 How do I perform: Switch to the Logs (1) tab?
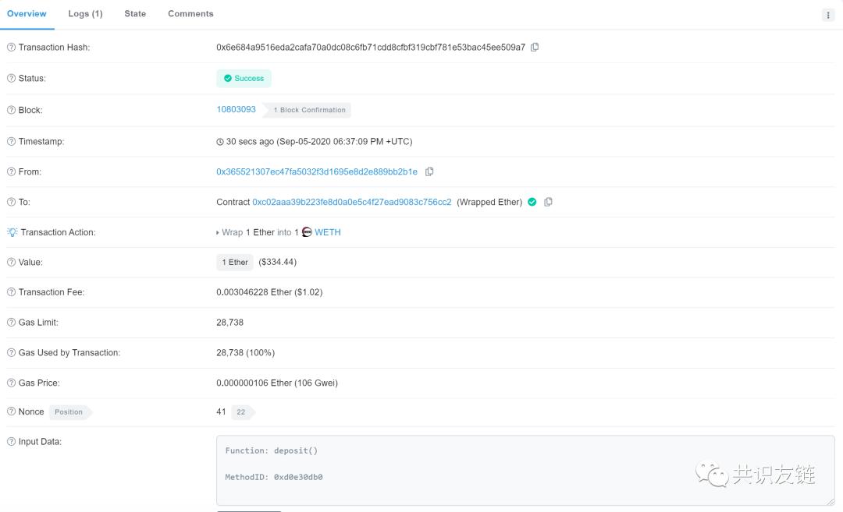pyautogui.click(x=85, y=14)
